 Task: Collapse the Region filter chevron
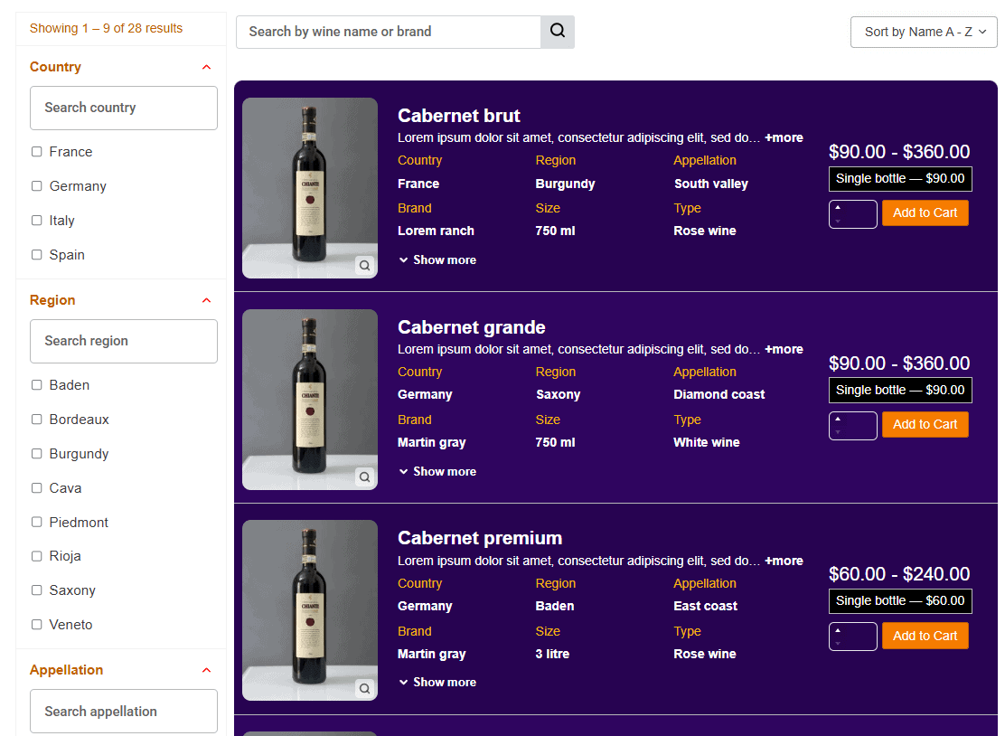pos(206,300)
